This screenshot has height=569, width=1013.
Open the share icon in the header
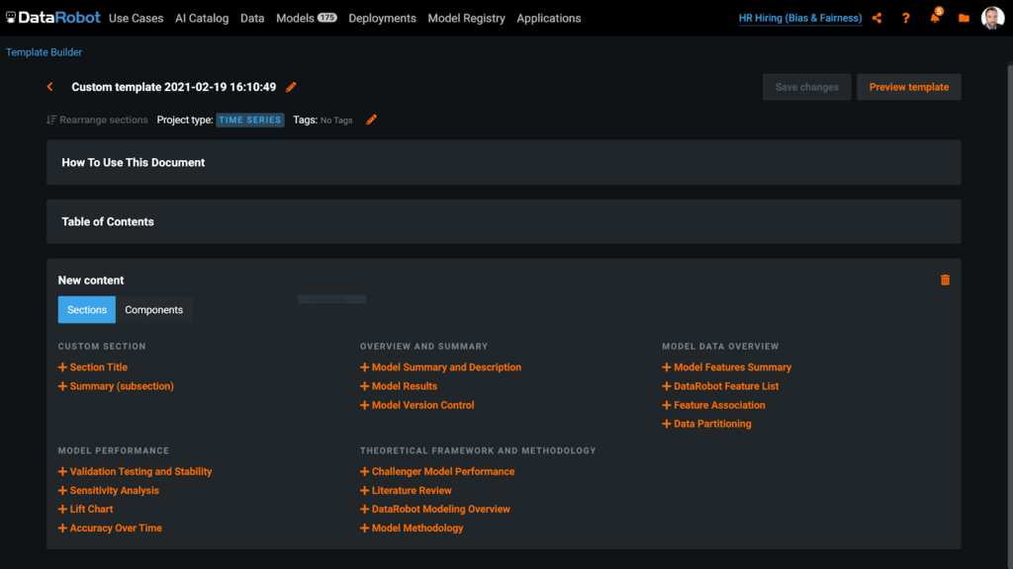876,18
